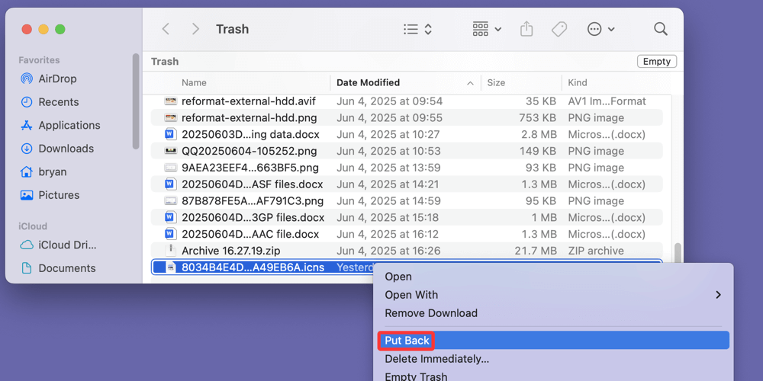Choose Put Back in the context menu
This screenshot has height=381, width=763.
552,341
